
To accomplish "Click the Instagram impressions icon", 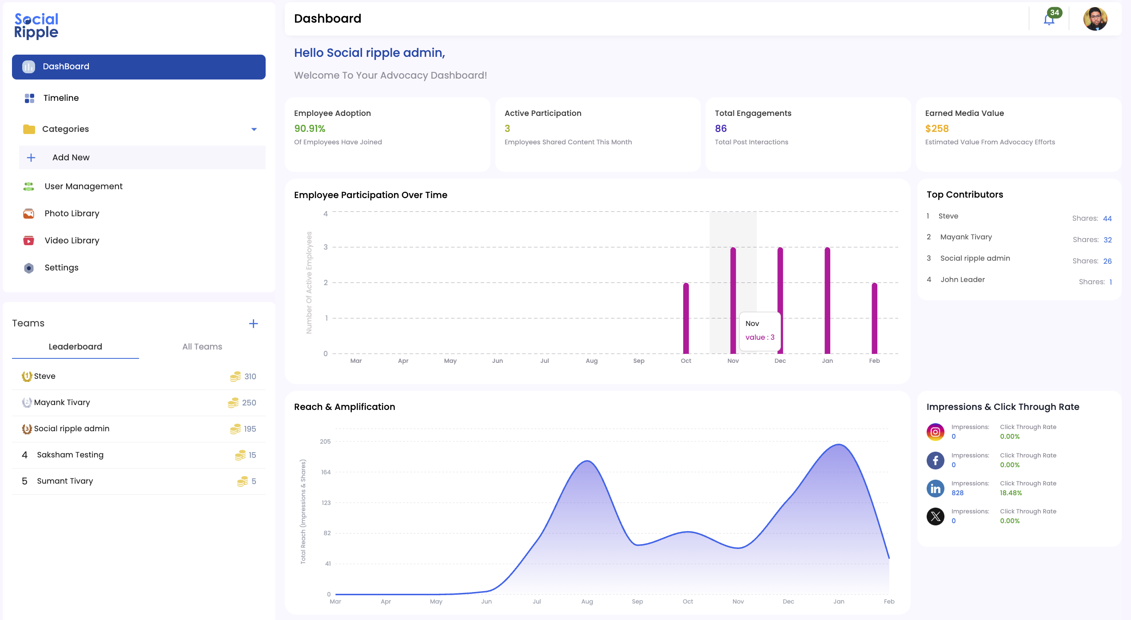I will pyautogui.click(x=935, y=432).
